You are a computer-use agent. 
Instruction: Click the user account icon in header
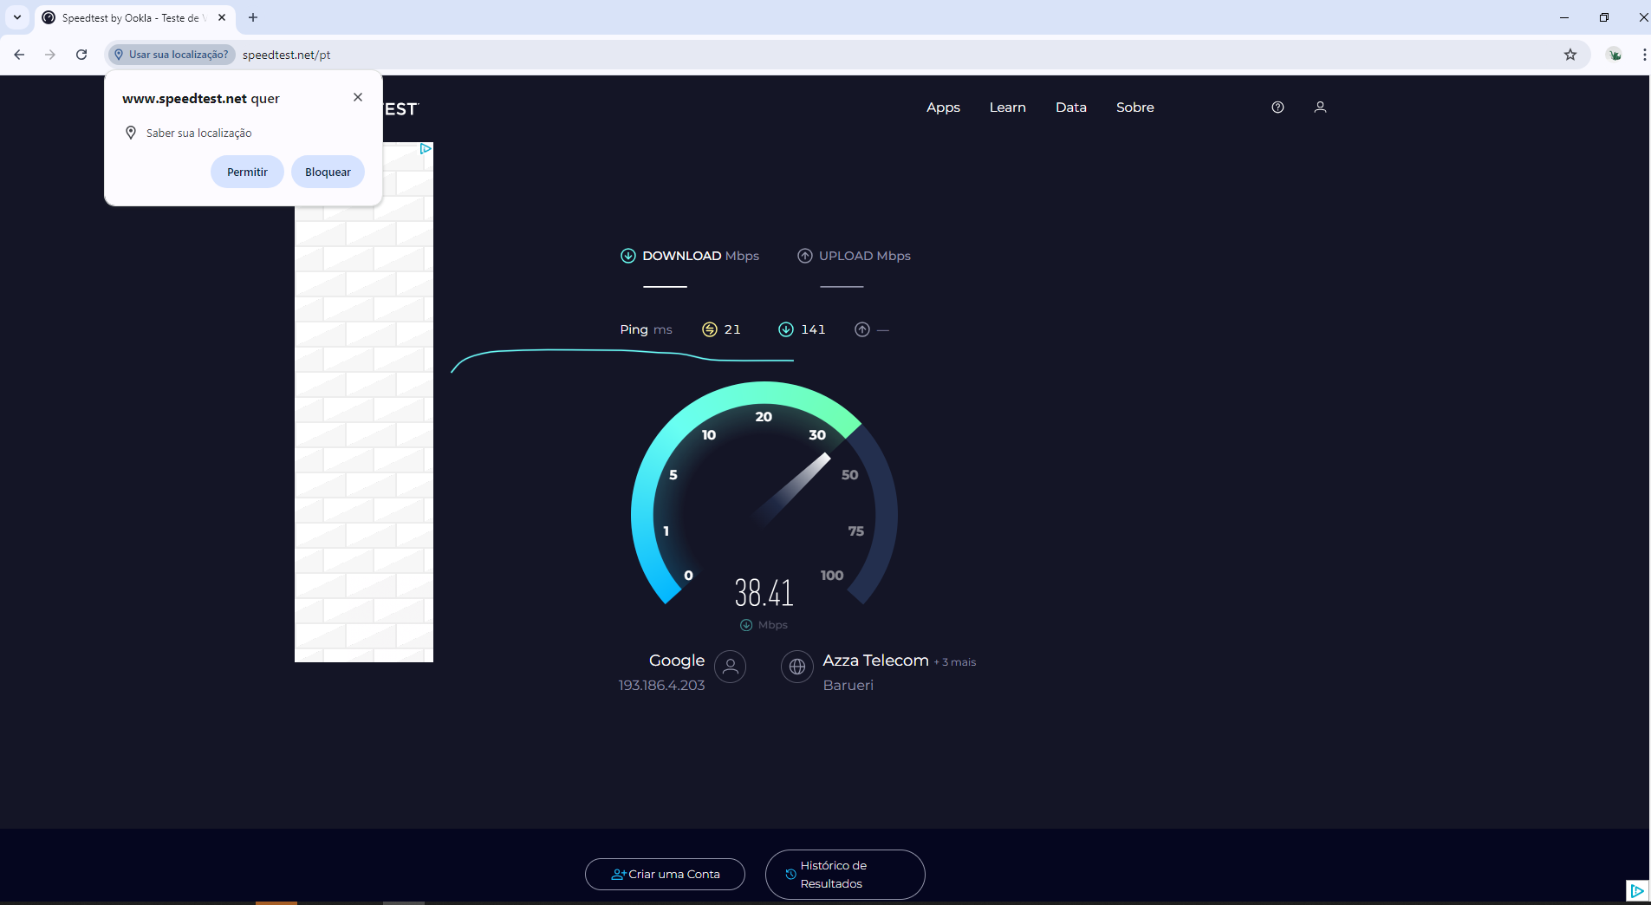[x=1320, y=107]
